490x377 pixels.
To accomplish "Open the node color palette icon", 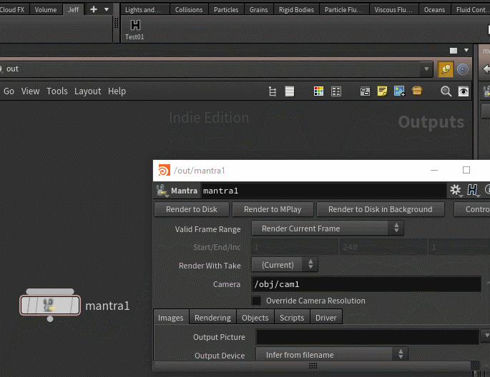I will (318, 91).
